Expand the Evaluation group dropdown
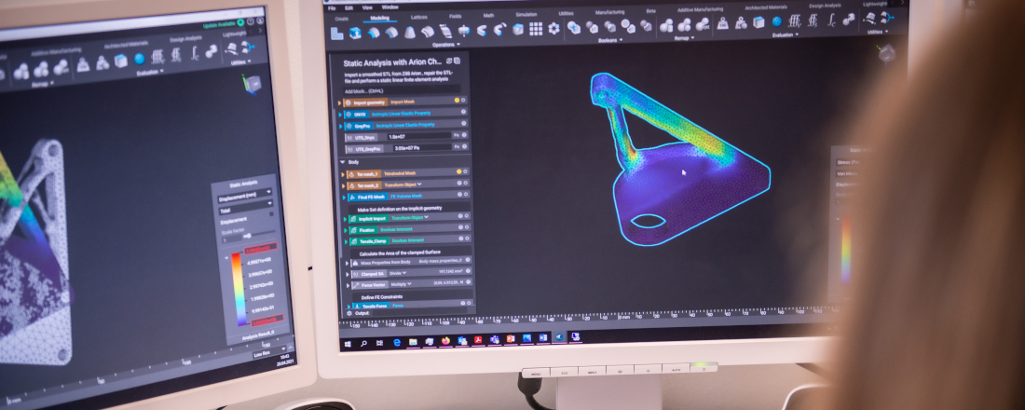The image size is (1025, 410). tap(785, 34)
